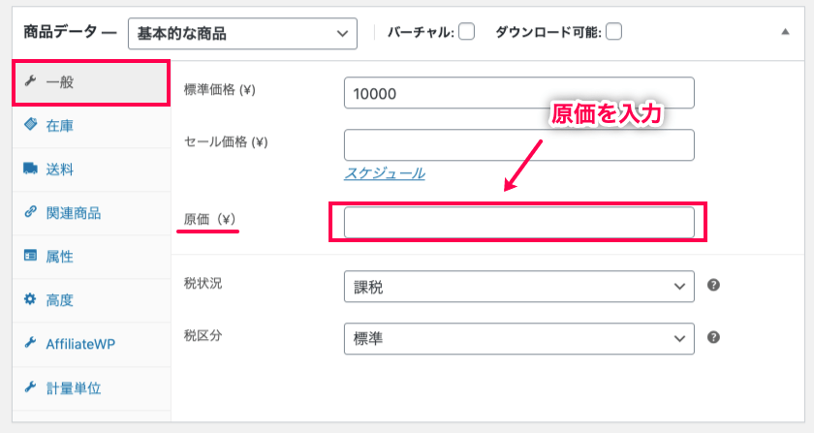This screenshot has width=814, height=433.
Task: Click the wrench icon beside 一般
Action: [x=30, y=81]
